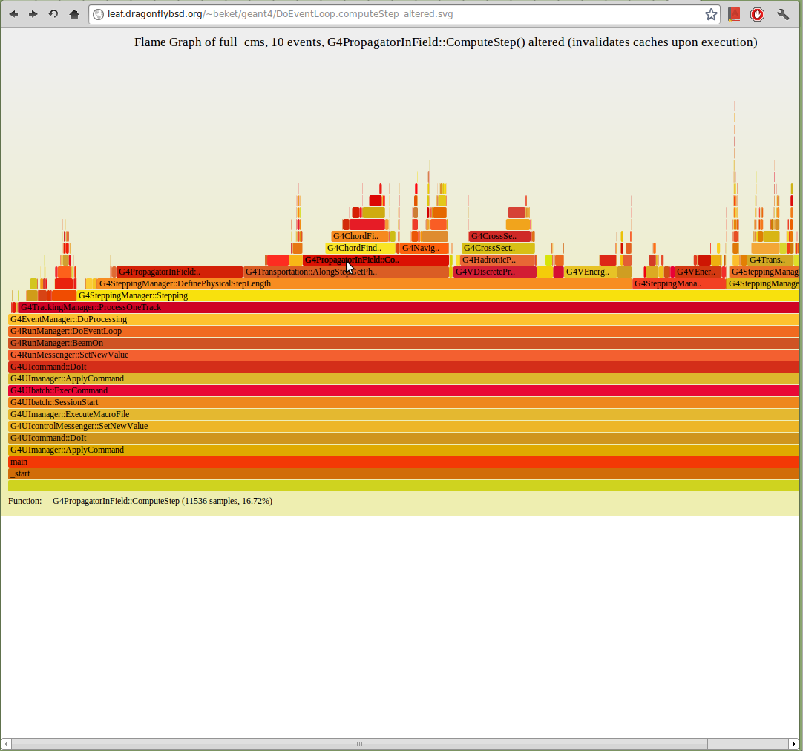The height and width of the screenshot is (751, 803).
Task: Click the globe site info icon
Action: click(x=98, y=14)
